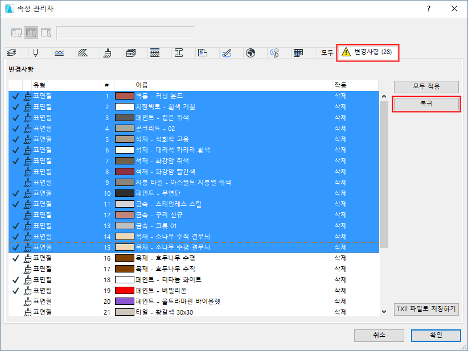Click the warning icon on 변경사항 tab
The height and width of the screenshot is (351, 468).
coord(346,52)
